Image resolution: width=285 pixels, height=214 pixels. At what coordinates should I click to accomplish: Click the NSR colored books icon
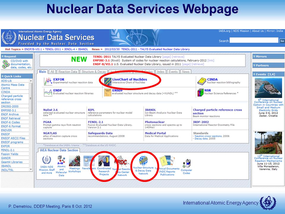point(200,92)
